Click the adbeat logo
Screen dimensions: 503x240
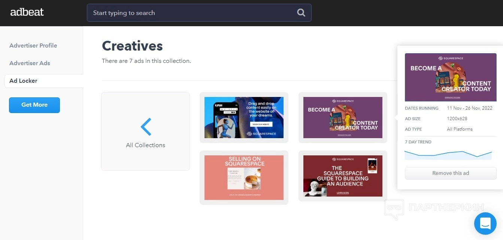pyautogui.click(x=27, y=12)
